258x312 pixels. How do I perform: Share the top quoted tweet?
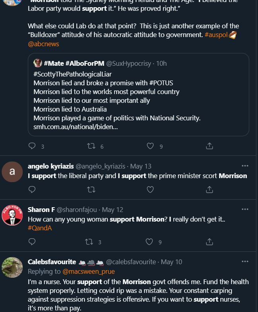(x=209, y=146)
